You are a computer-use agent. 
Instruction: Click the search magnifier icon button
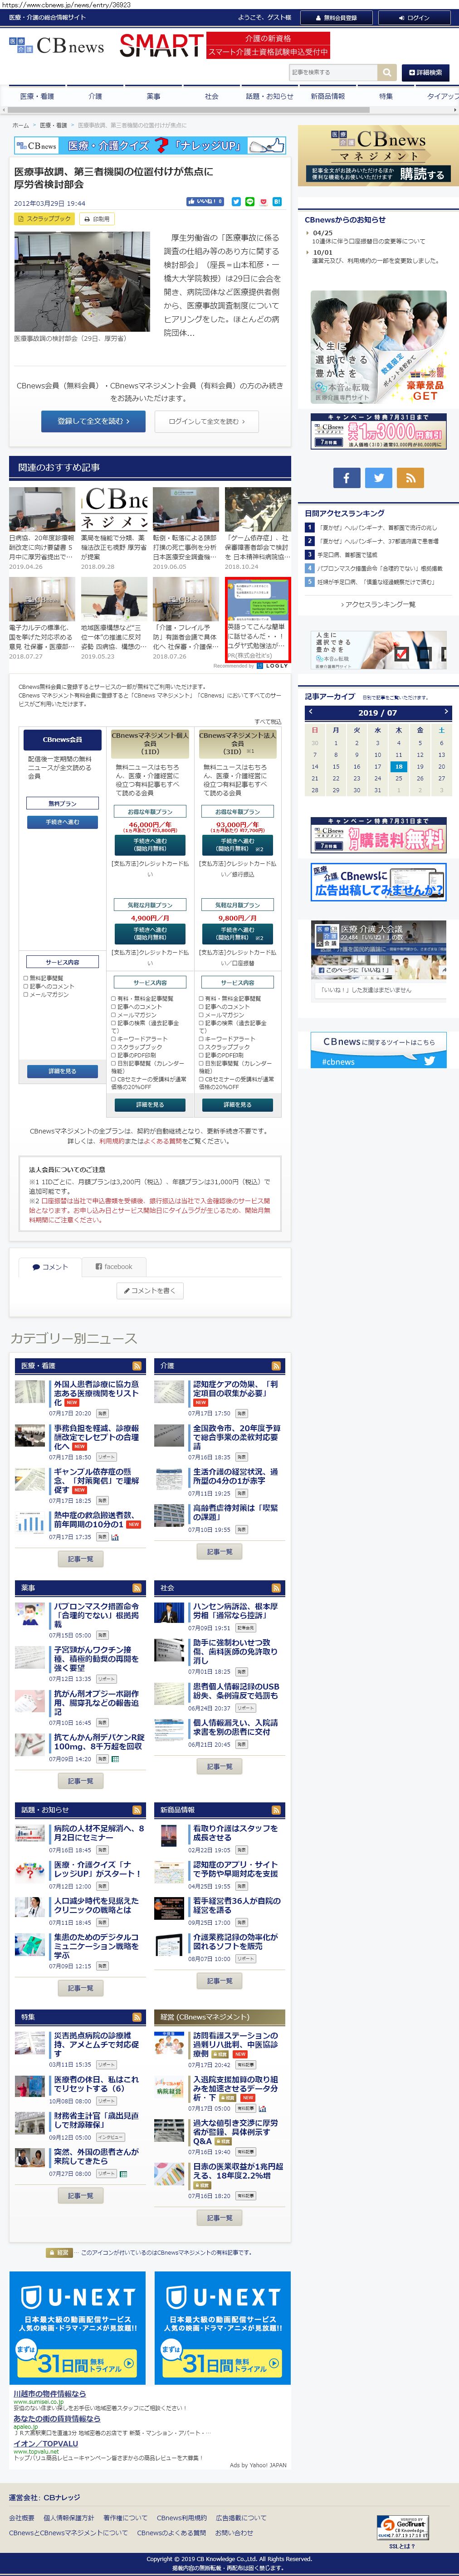[x=387, y=72]
